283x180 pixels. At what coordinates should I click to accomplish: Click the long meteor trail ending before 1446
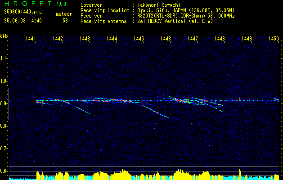[155, 111]
